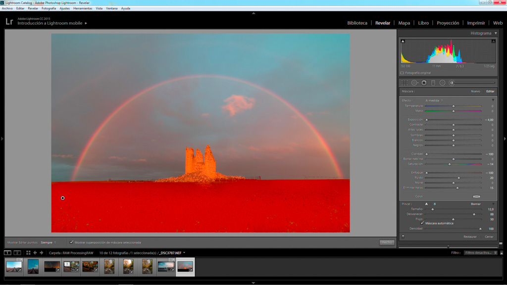Toggle the adjustment brush panel switch
The width and height of the screenshot is (507, 285).
[x=403, y=237]
